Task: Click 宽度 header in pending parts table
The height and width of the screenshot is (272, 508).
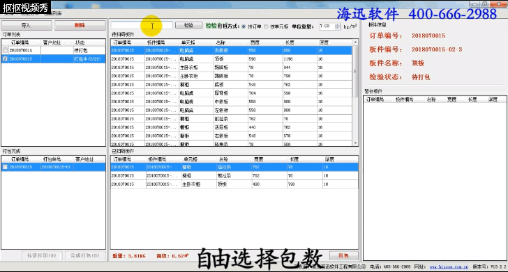Action: coord(255,42)
